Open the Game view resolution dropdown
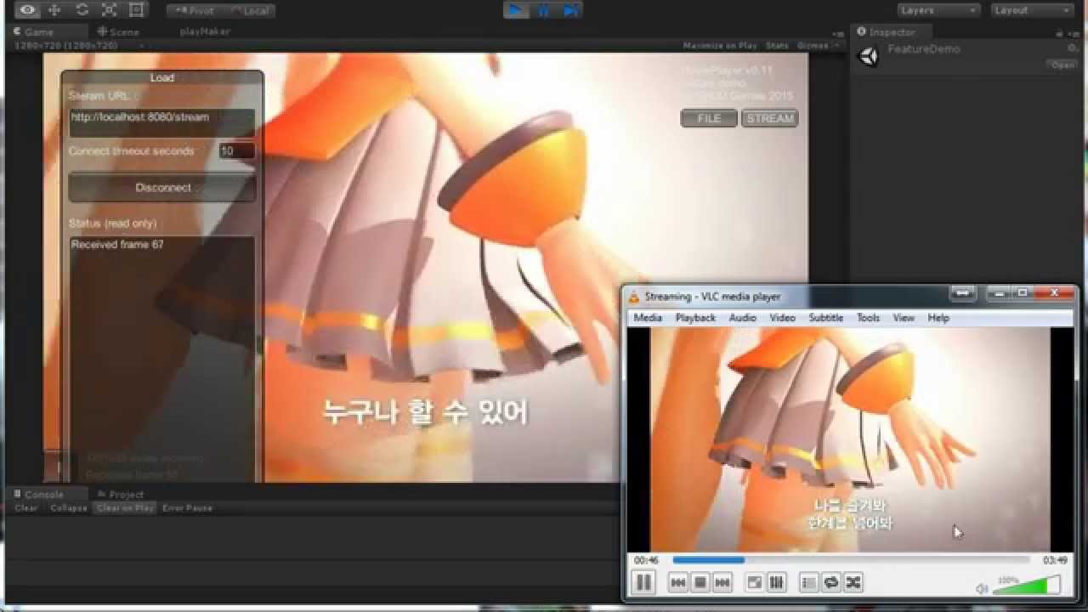 [x=78, y=45]
